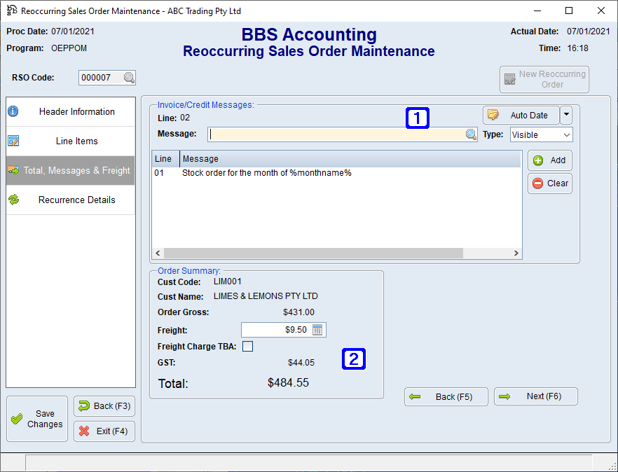Open the Message lookup magnifier
The image size is (618, 472).
click(x=471, y=133)
